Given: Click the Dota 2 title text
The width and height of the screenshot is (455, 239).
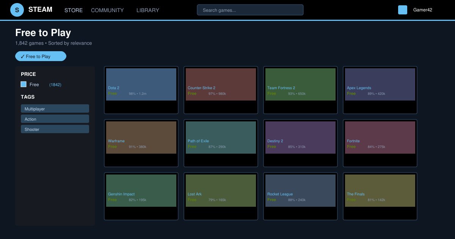Looking at the screenshot, I should point(113,88).
